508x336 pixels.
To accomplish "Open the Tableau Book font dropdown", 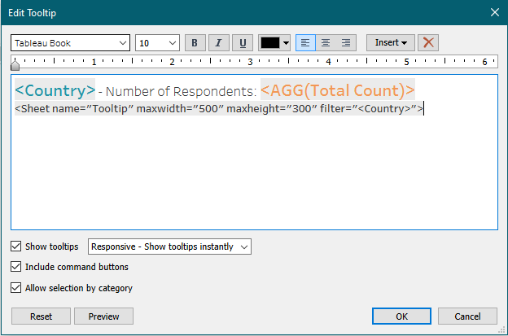I will pyautogui.click(x=70, y=43).
